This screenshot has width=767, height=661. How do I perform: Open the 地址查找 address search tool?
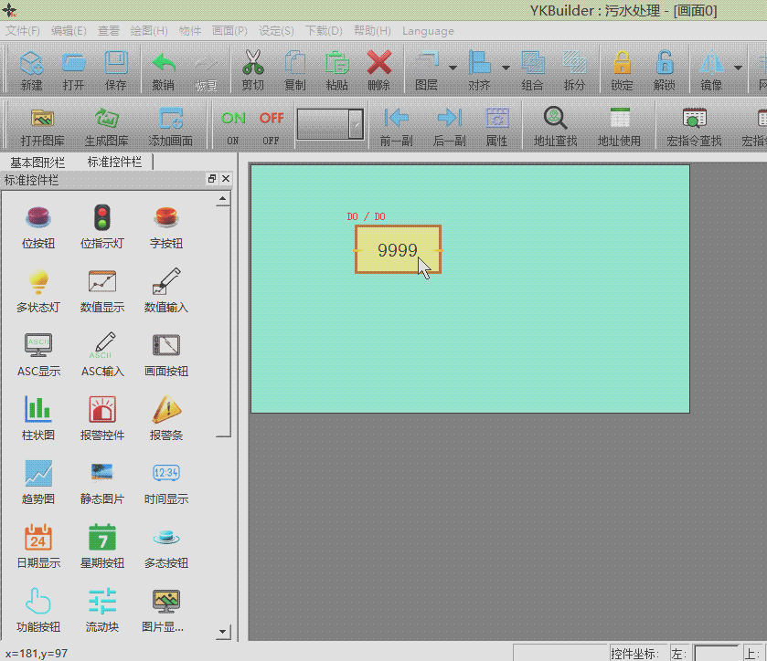pyautogui.click(x=555, y=126)
